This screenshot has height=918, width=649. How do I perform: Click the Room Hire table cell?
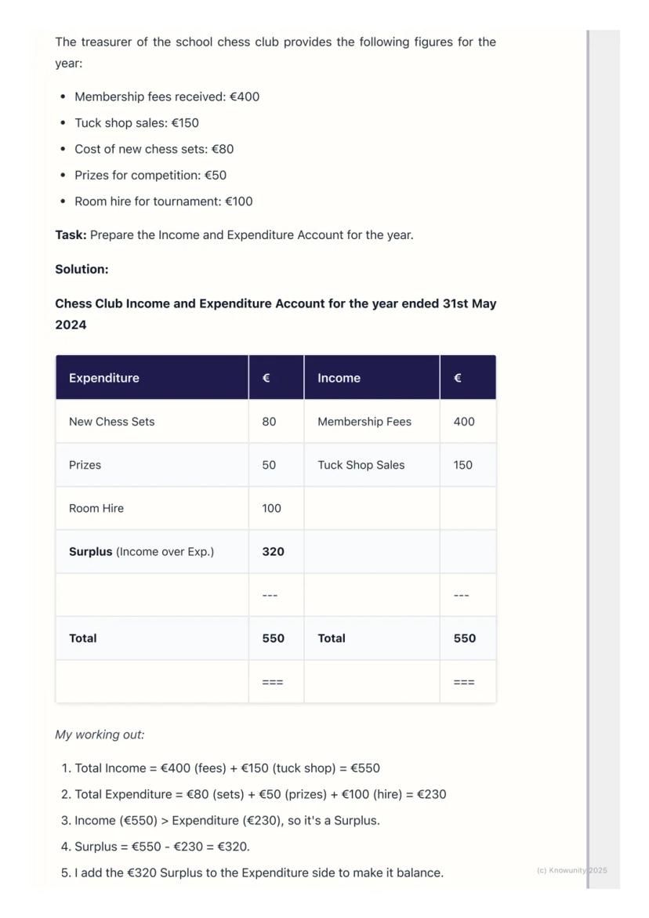point(96,508)
